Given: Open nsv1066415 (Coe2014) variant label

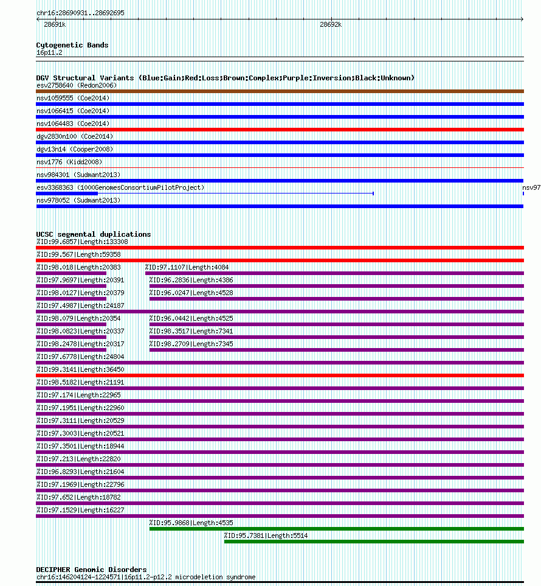Looking at the screenshot, I should pyautogui.click(x=73, y=111).
